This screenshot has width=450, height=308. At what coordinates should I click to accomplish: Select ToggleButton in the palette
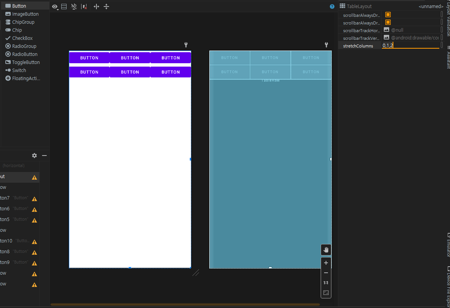click(25, 62)
